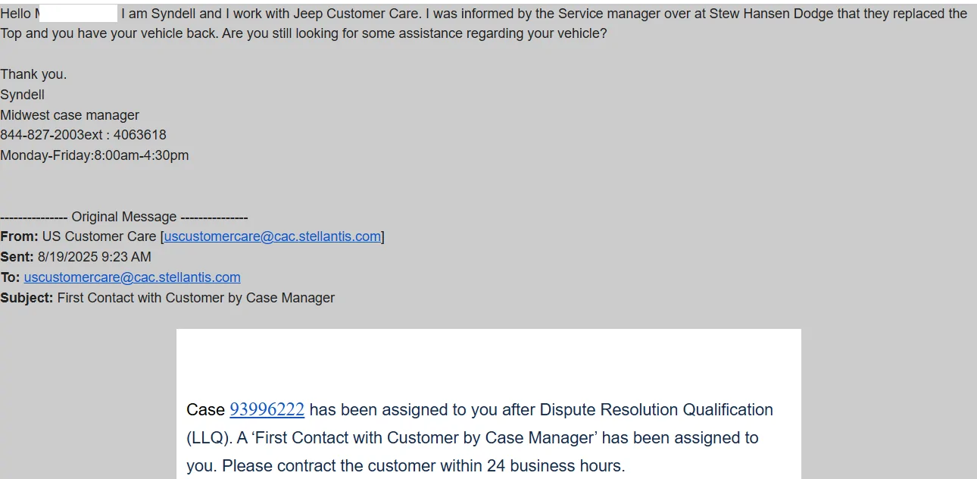Click the Monday-Friday office hours line
977x479 pixels.
click(95, 155)
